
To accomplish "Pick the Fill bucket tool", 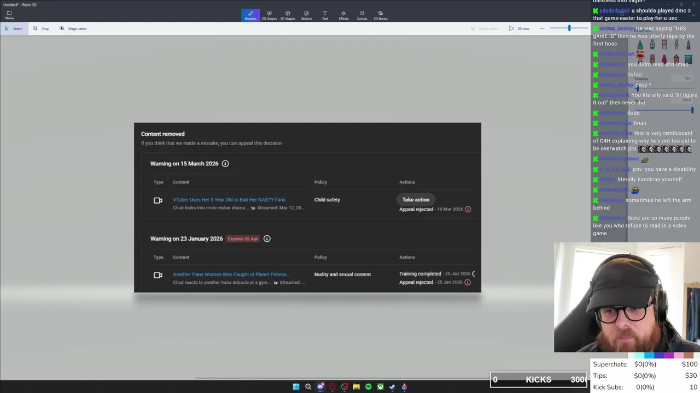I will 689,59.
